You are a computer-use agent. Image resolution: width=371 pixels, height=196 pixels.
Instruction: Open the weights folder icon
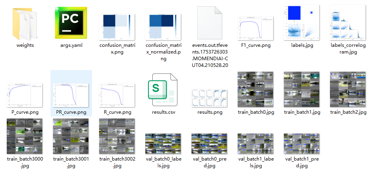(25, 24)
